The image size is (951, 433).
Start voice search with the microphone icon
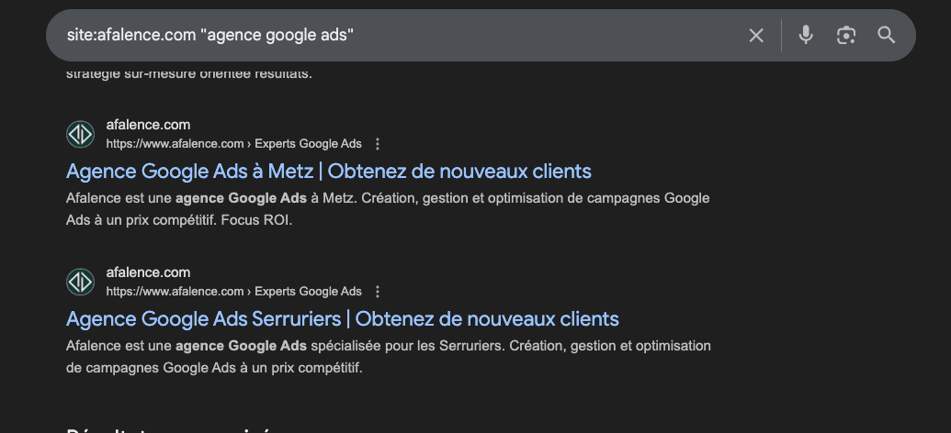click(x=806, y=36)
